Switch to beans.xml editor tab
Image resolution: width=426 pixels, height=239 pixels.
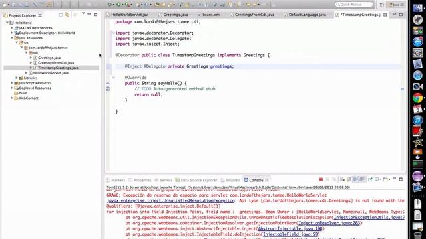tap(211, 15)
